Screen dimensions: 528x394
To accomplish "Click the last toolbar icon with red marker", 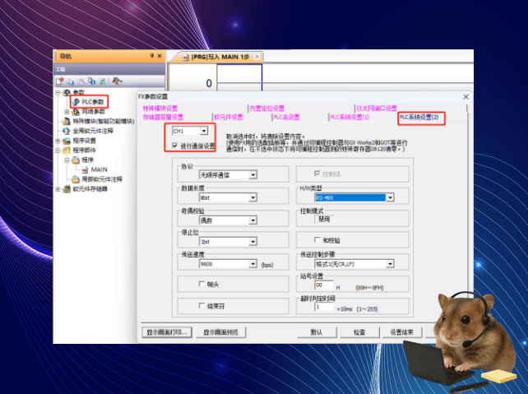I will tap(117, 81).
